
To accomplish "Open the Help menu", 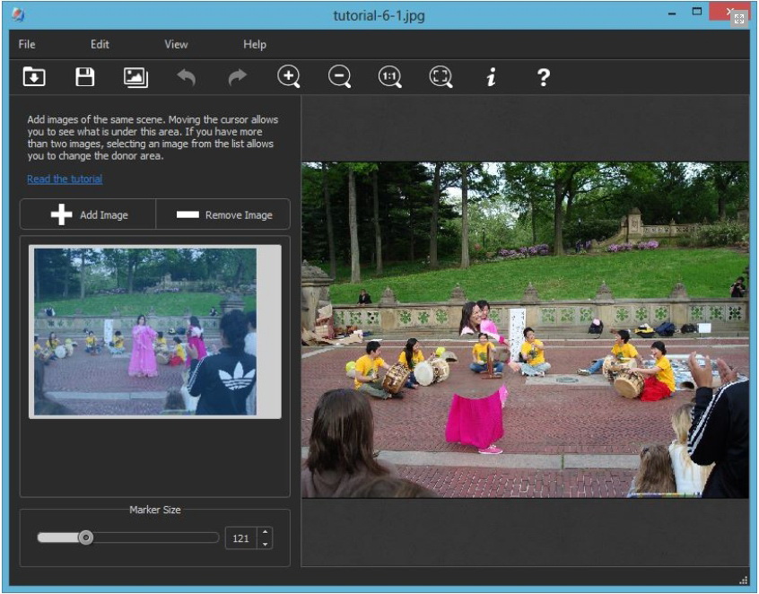I will pyautogui.click(x=255, y=44).
